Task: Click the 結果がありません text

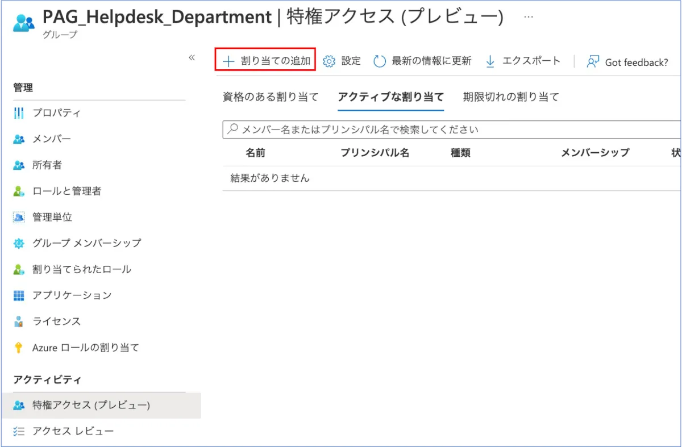Action: [270, 178]
